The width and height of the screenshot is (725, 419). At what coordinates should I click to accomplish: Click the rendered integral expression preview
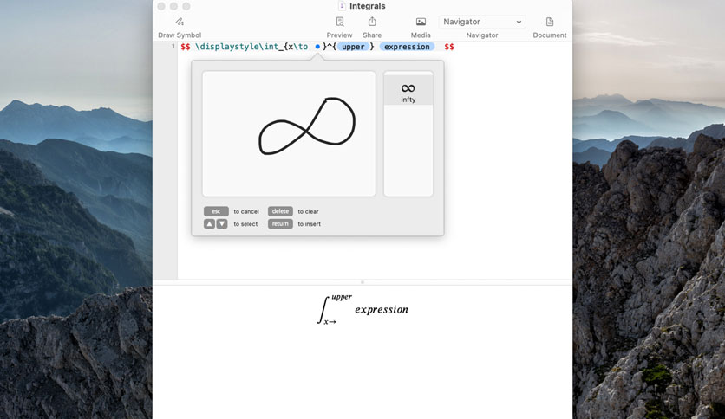[x=363, y=309]
